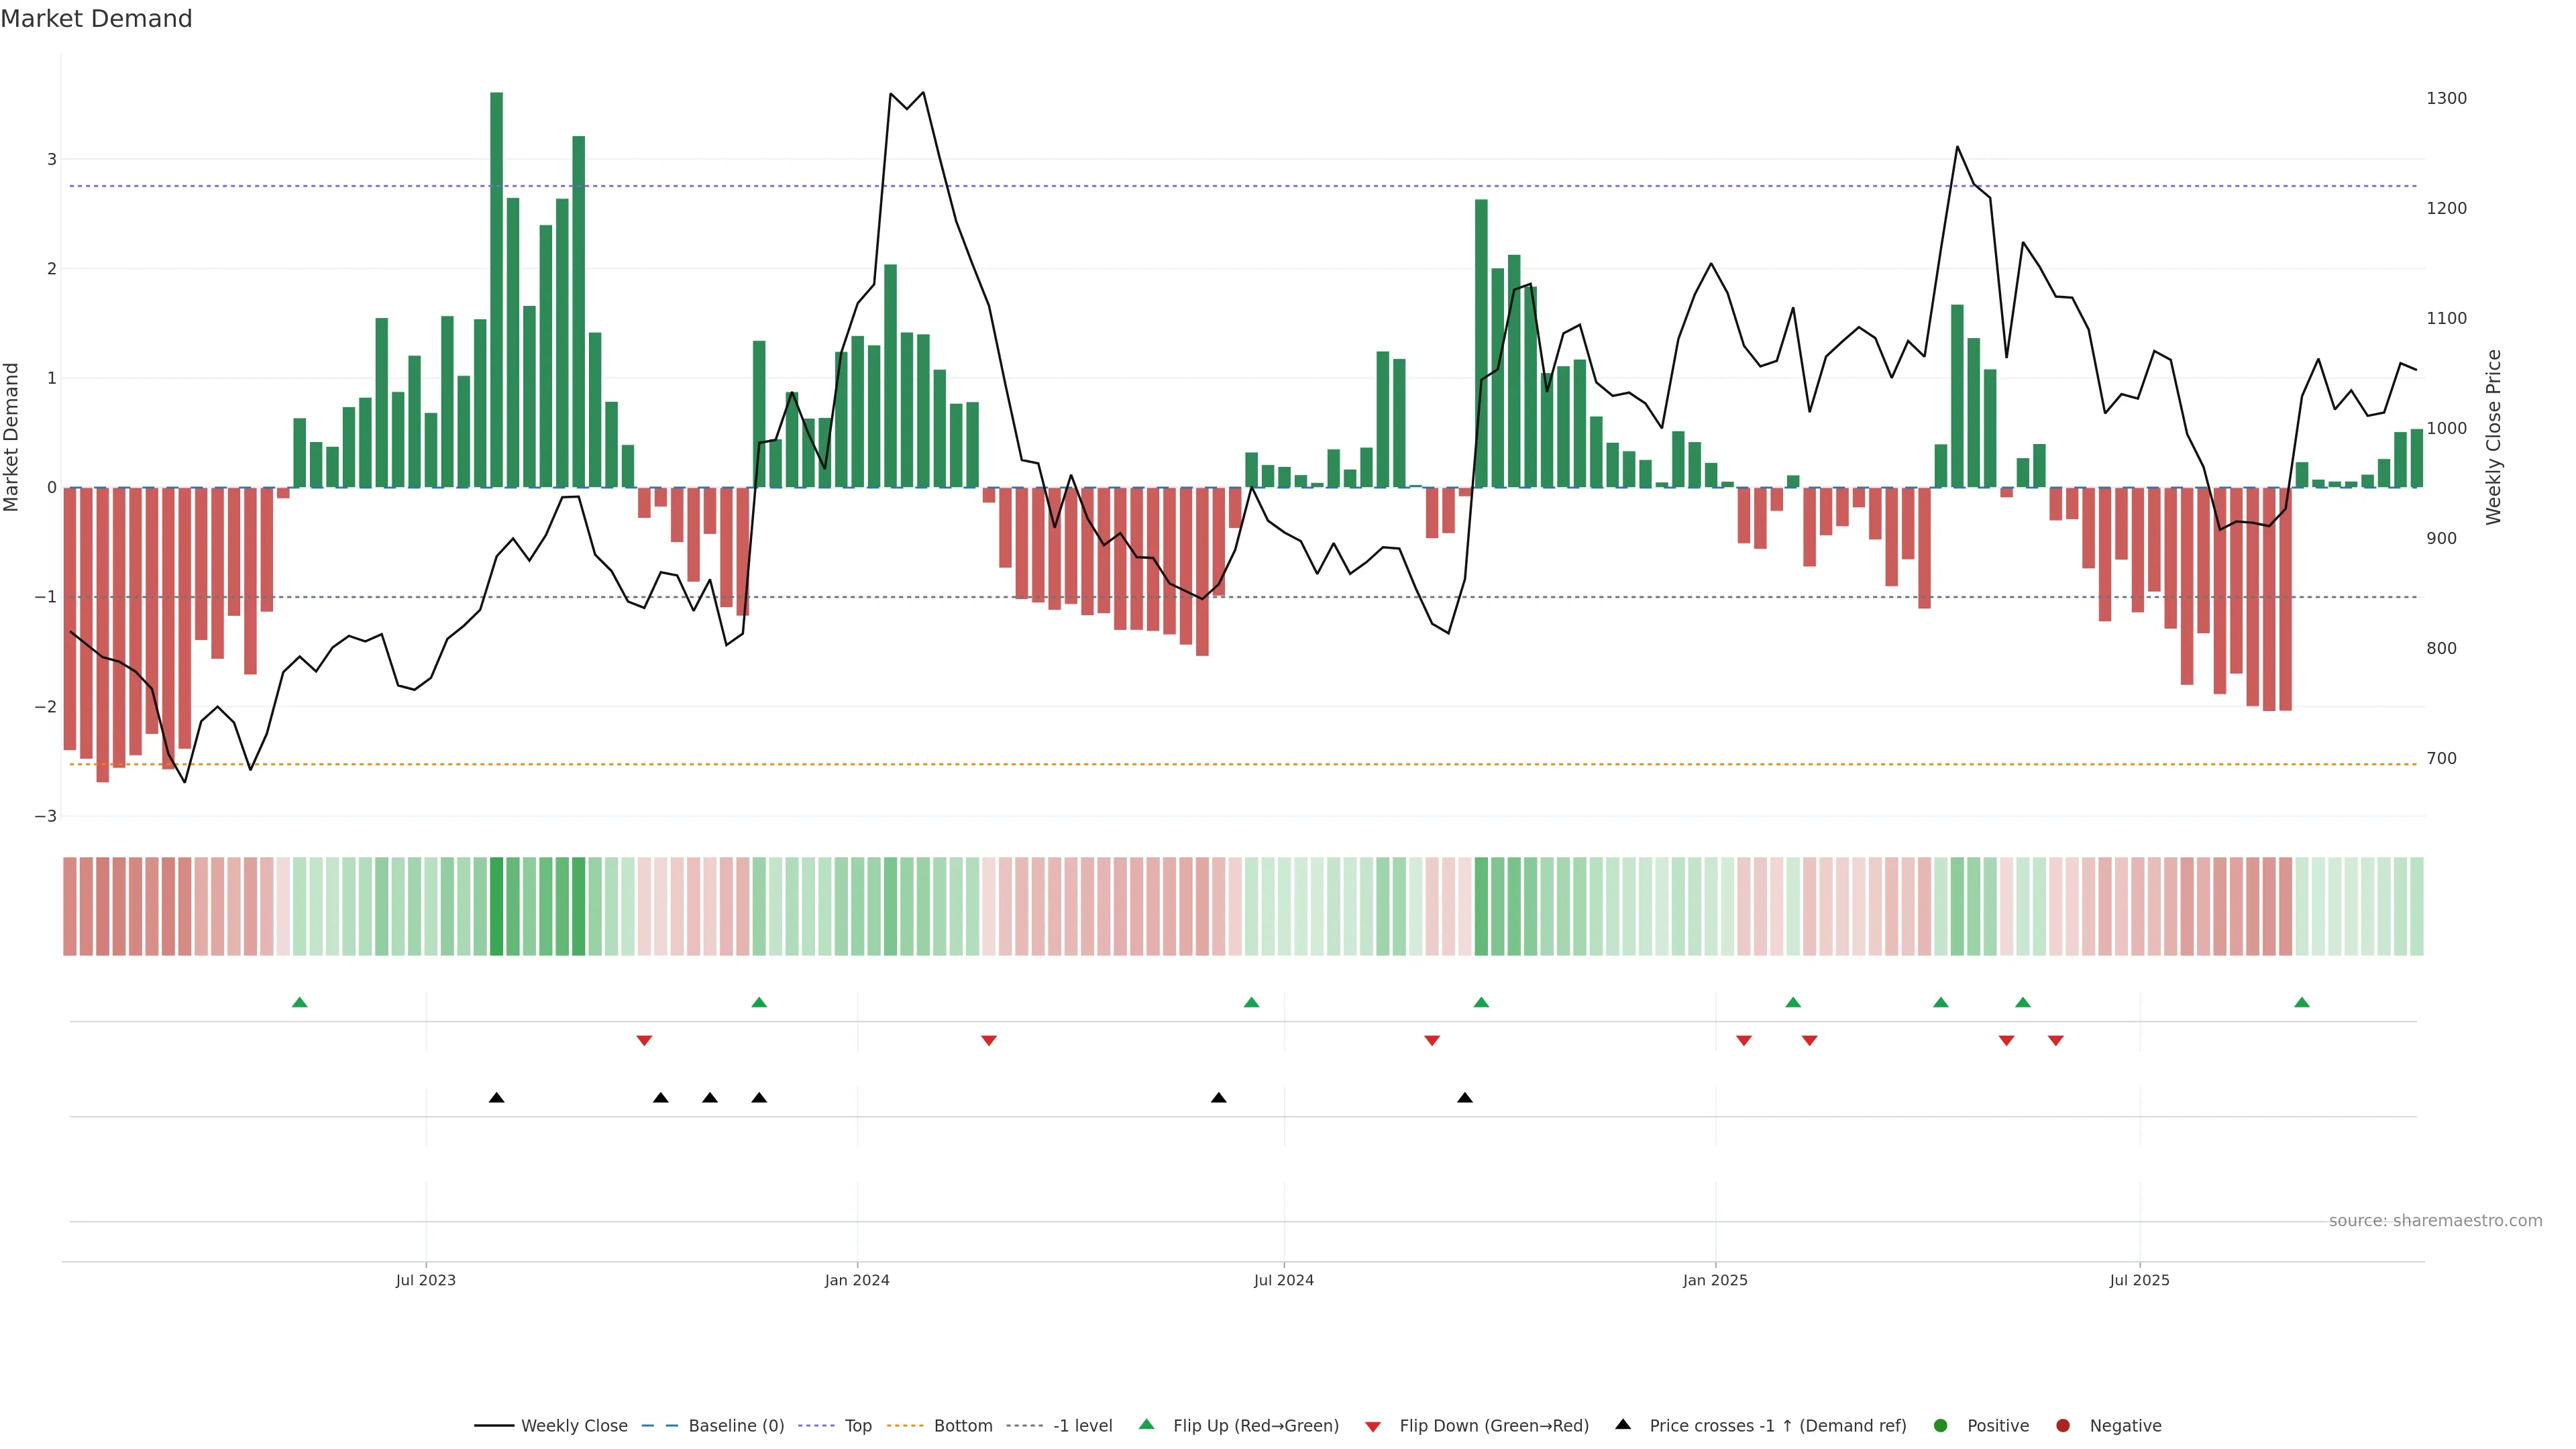Toggle the -1 level legend entry

(1082, 1425)
